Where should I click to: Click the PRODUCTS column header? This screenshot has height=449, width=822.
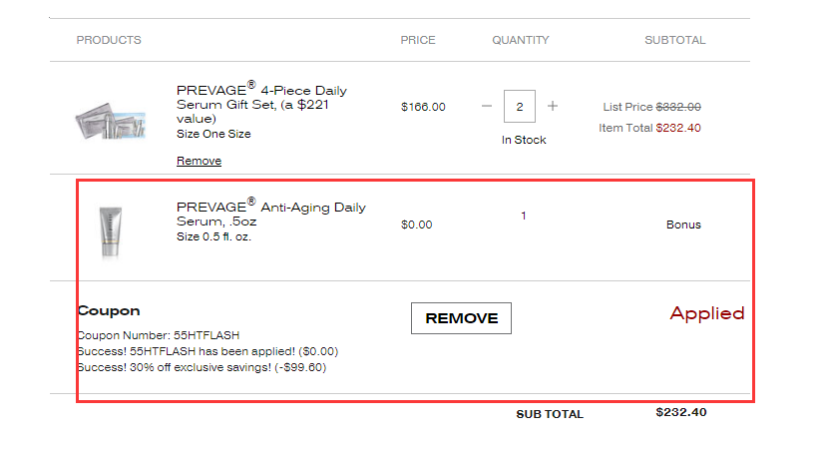tap(109, 40)
